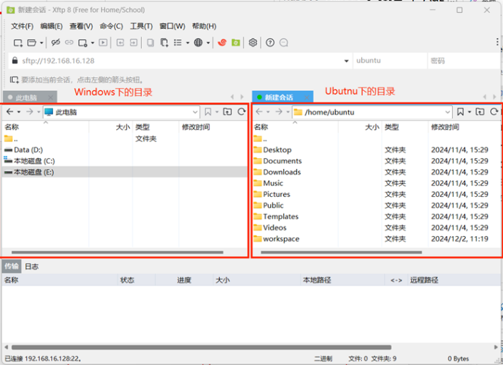Screen dimensions: 503x365
Task: Open the view mode dropdown arrow
Action: click(188, 43)
